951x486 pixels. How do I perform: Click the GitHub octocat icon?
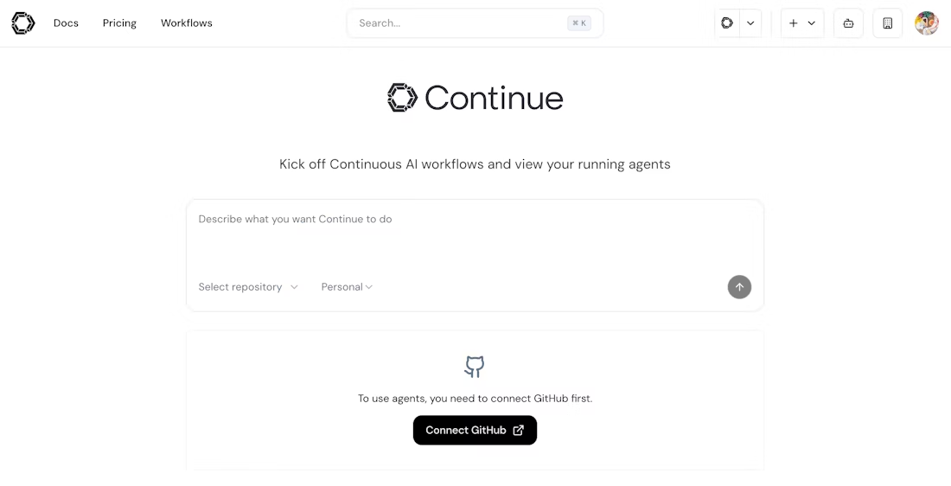point(475,367)
